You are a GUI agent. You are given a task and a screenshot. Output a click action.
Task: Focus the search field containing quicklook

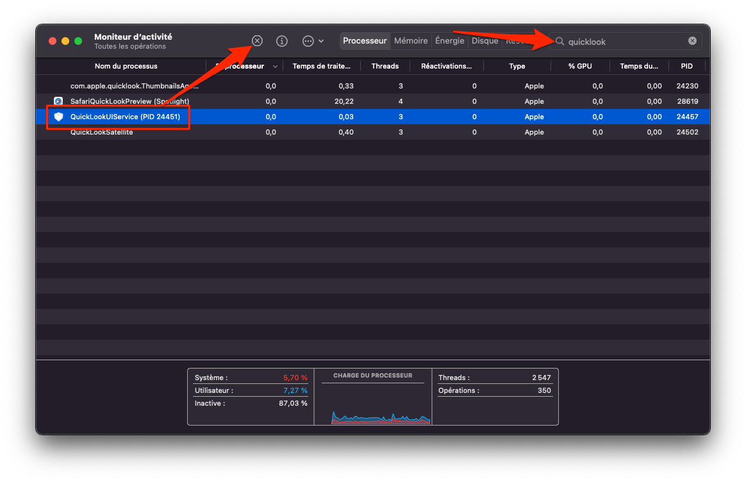625,42
